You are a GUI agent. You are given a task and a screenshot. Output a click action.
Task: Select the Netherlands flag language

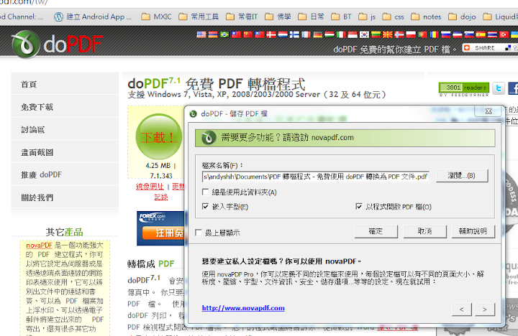[x=283, y=34]
